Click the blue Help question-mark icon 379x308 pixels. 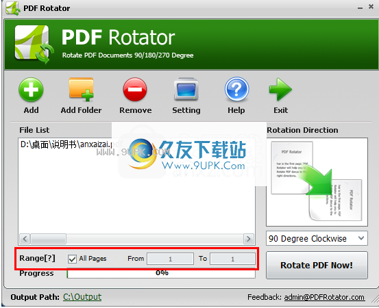(236, 89)
